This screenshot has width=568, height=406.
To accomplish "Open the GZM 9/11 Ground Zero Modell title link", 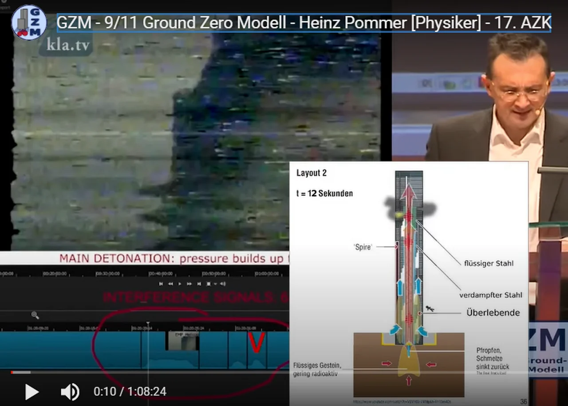I will 304,23.
